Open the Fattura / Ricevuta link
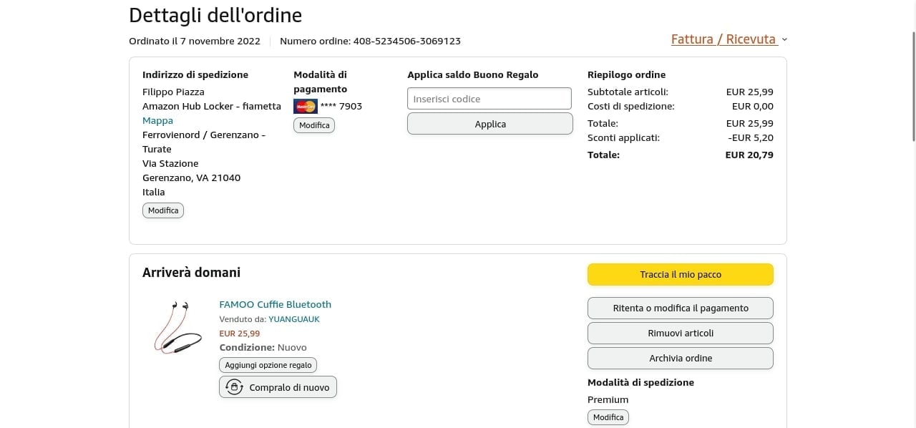916x428 pixels. click(723, 39)
